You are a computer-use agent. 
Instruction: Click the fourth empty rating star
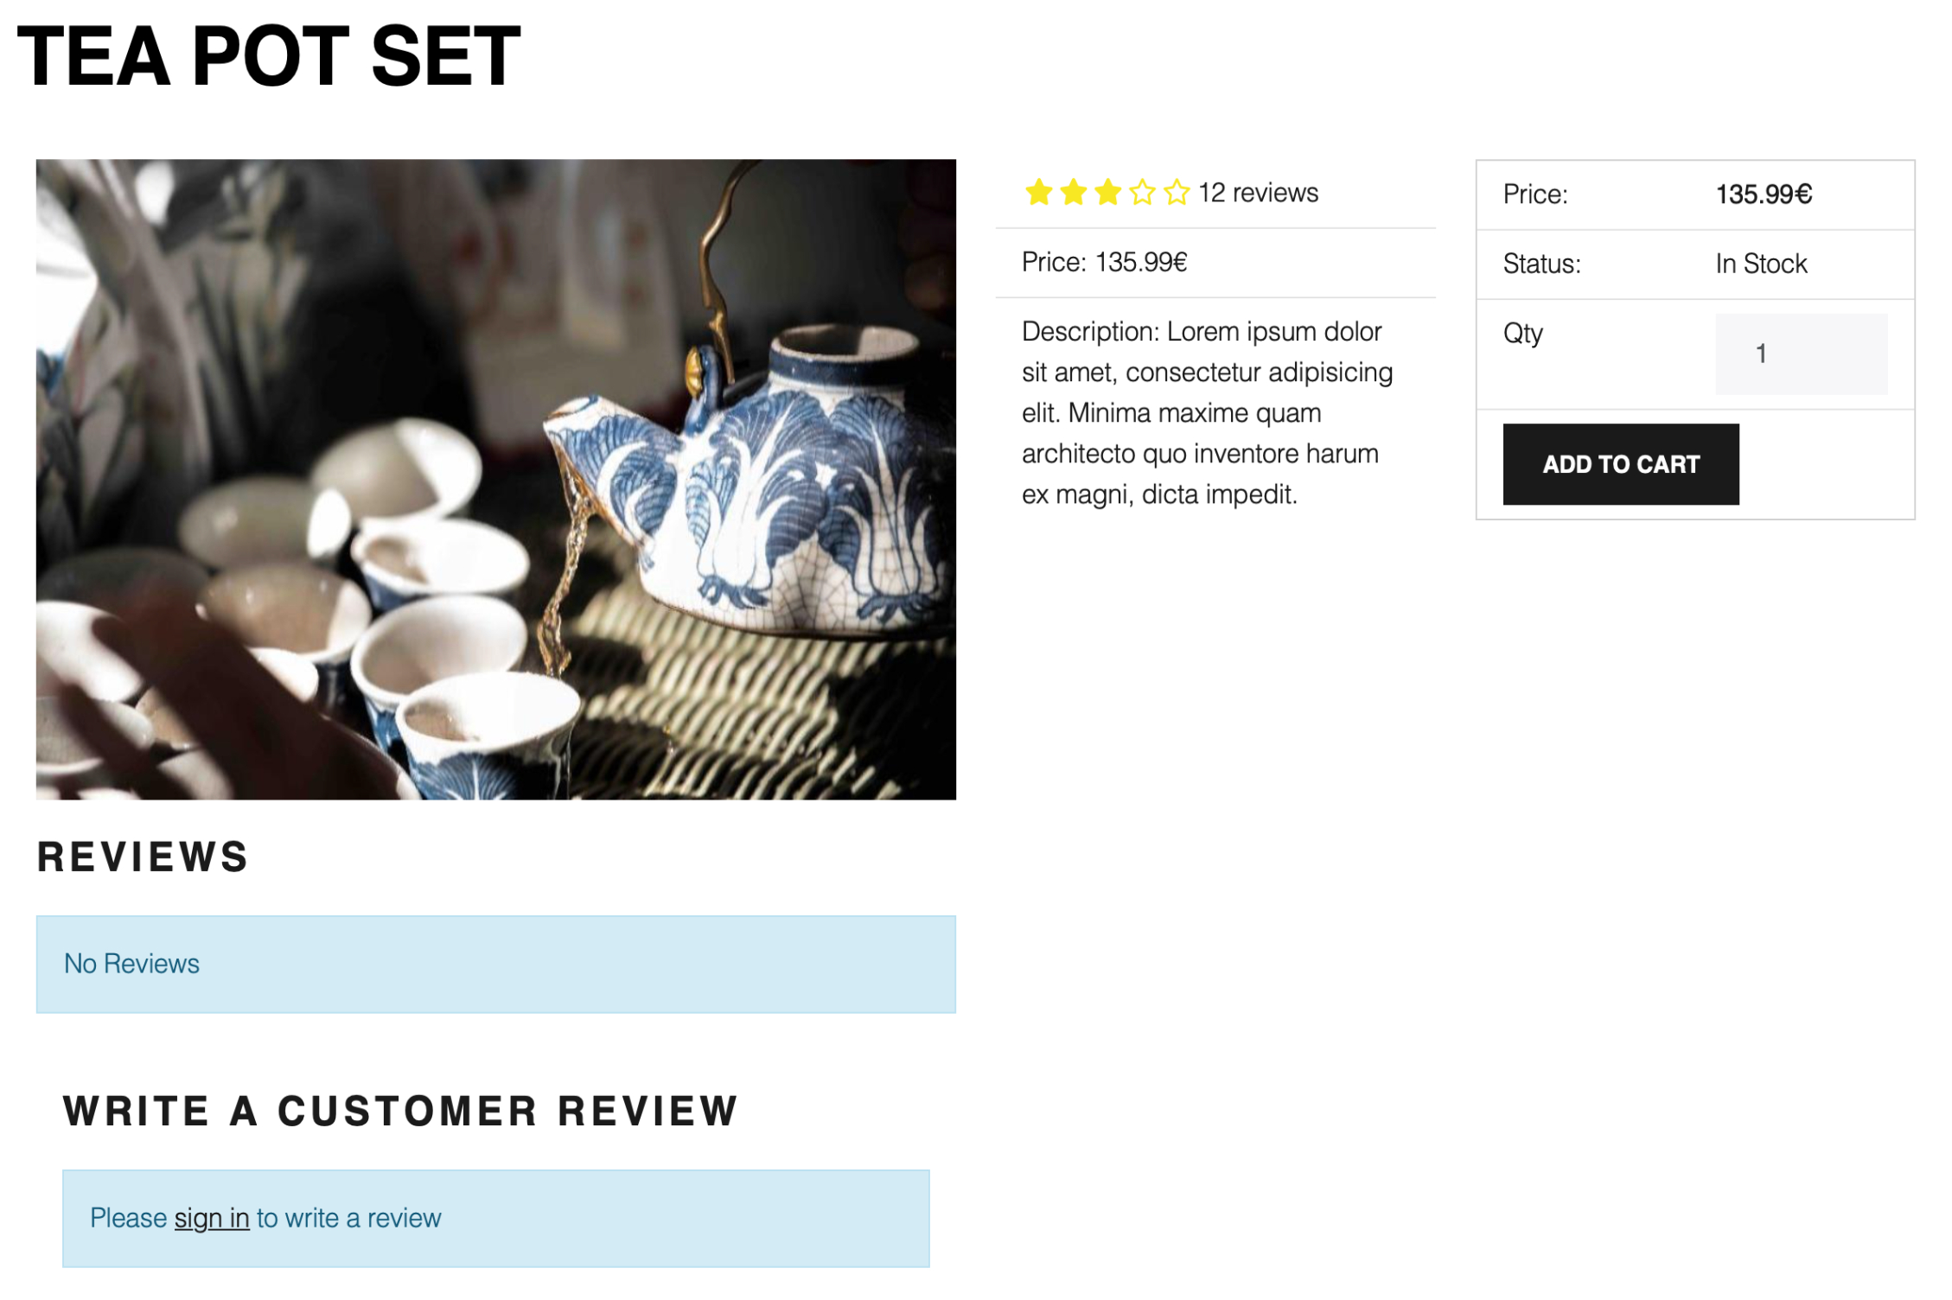click(x=1142, y=193)
